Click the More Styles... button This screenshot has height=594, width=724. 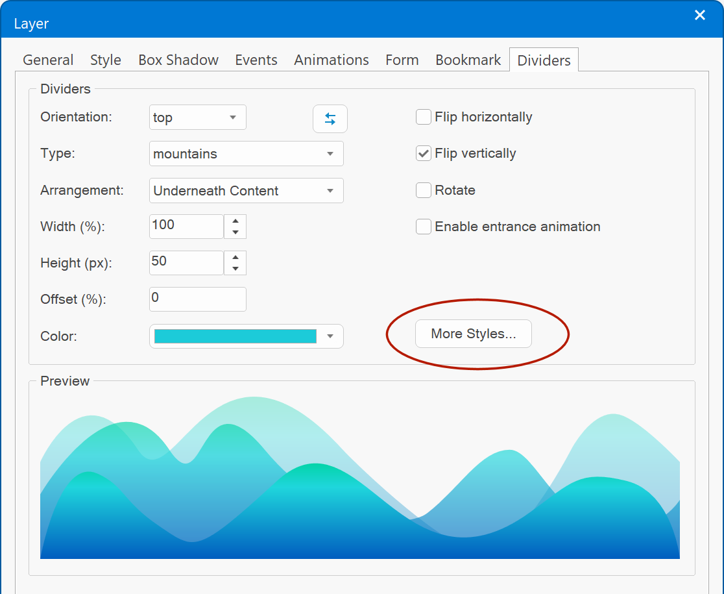click(473, 334)
